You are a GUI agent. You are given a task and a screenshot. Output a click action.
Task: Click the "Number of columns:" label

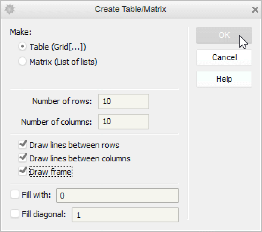[56, 122]
